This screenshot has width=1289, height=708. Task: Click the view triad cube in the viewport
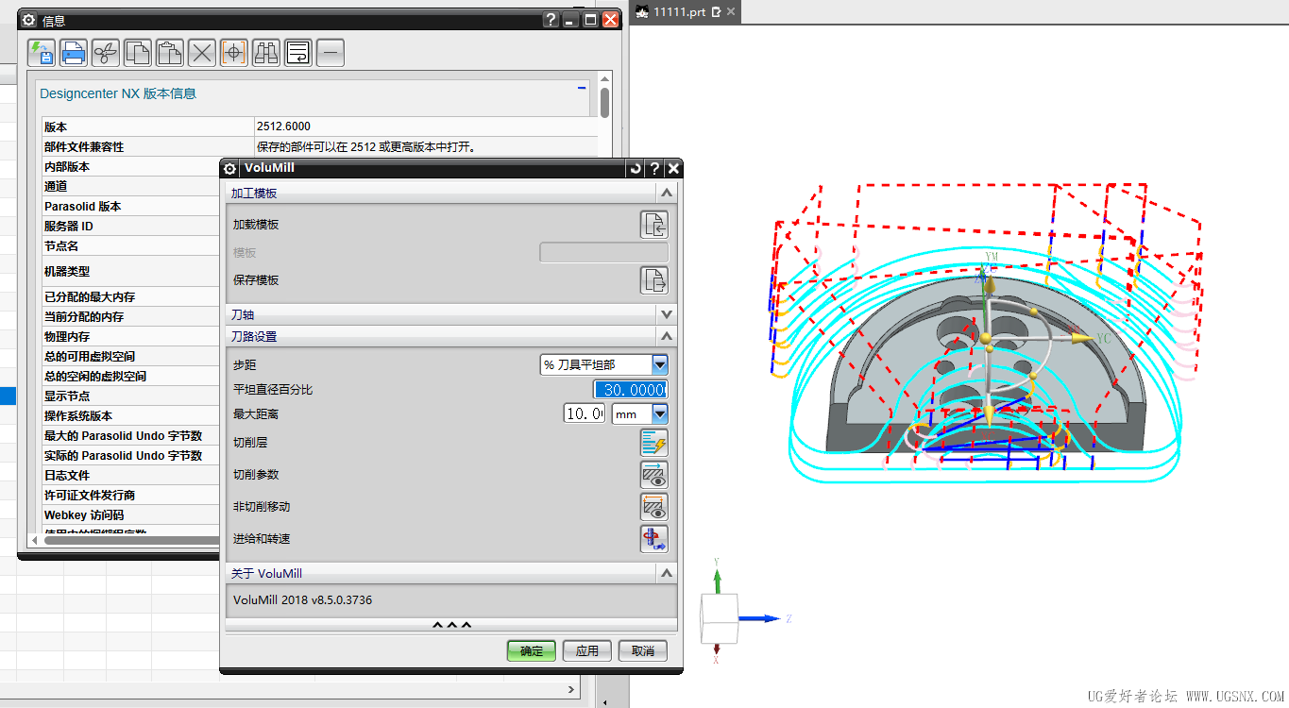(x=718, y=618)
